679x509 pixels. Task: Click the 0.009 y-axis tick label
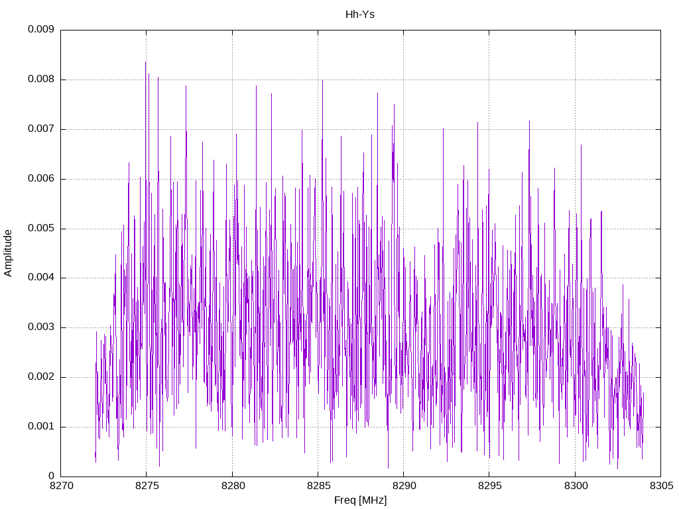[41, 29]
